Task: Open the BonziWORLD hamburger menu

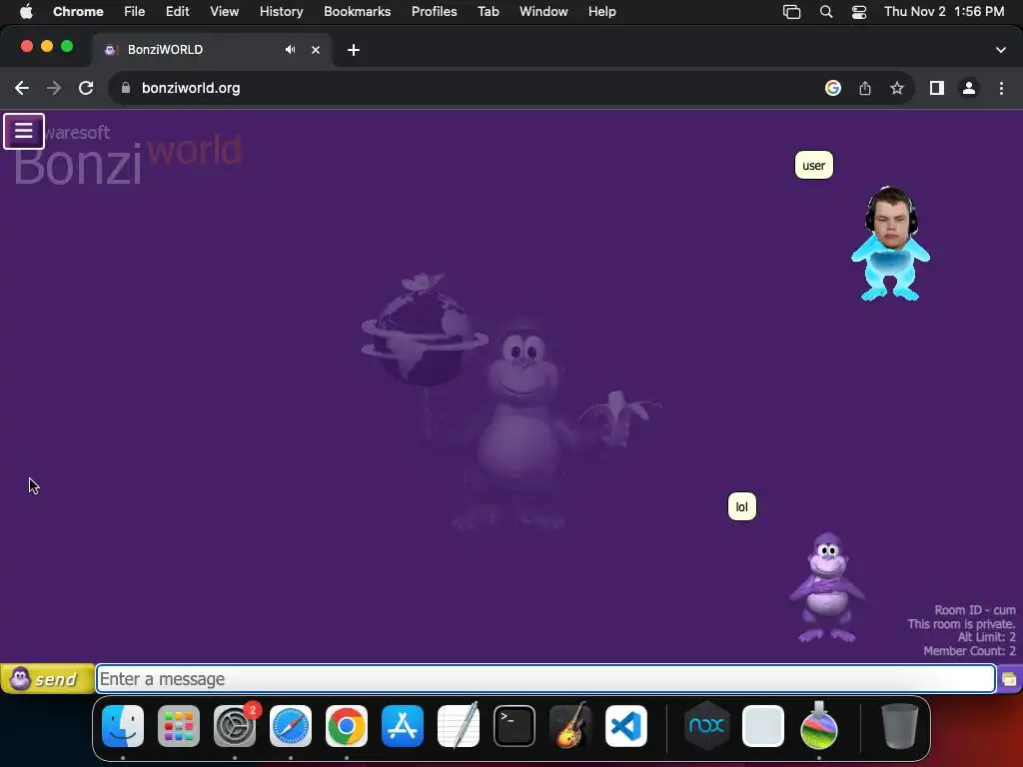Action: click(24, 131)
